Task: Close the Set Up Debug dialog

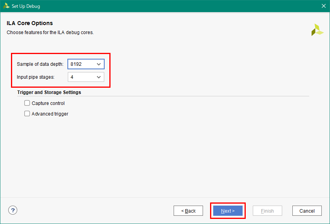Action: pos(323,6)
